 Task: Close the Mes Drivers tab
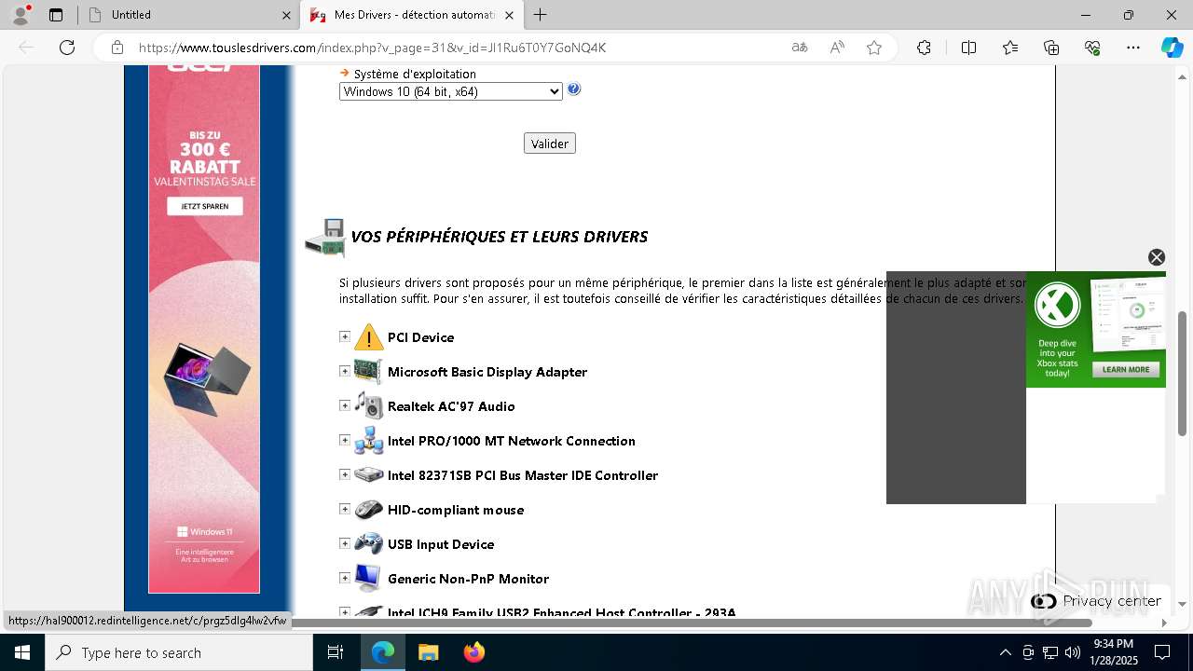point(509,15)
